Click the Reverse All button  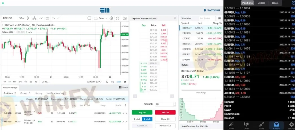pos(165,126)
